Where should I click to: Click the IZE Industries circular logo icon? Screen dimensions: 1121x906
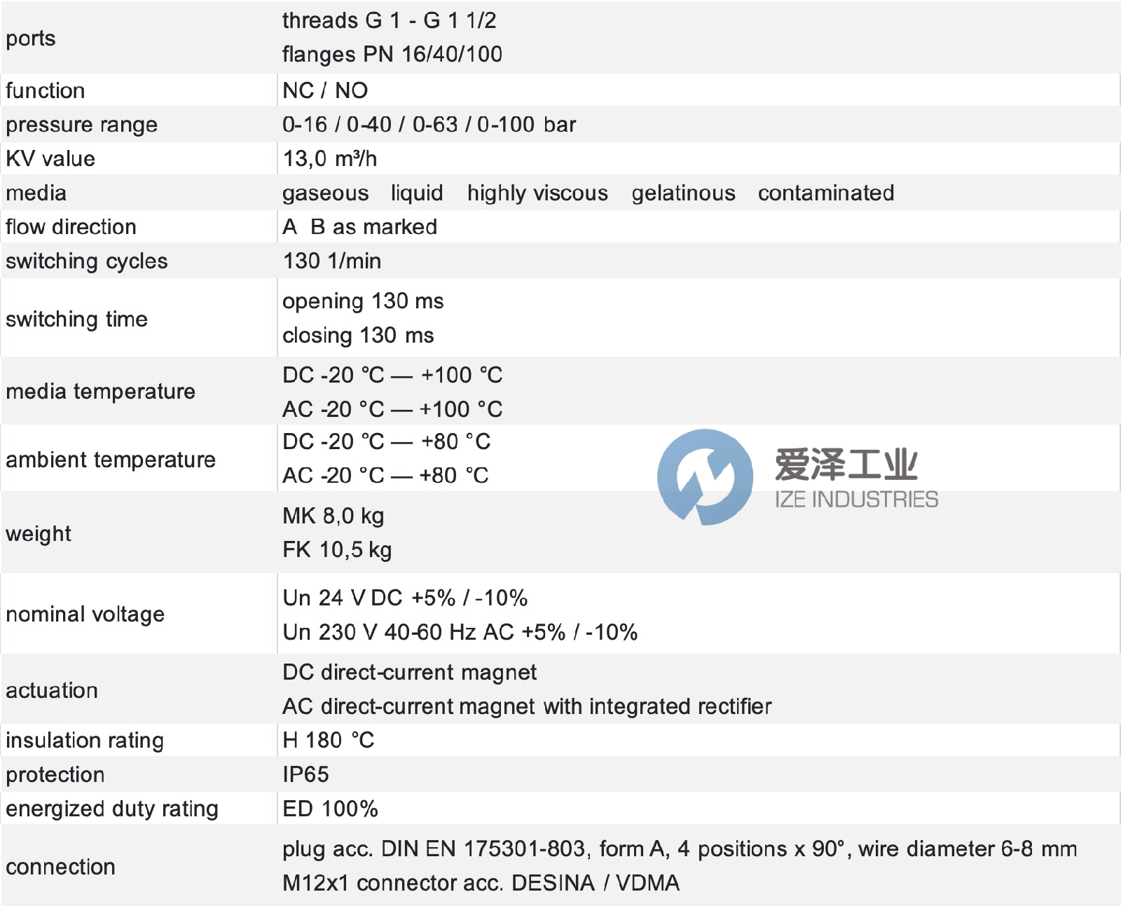coord(705,477)
